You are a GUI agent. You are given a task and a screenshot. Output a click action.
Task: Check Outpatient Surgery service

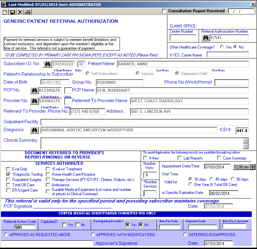click(8, 180)
